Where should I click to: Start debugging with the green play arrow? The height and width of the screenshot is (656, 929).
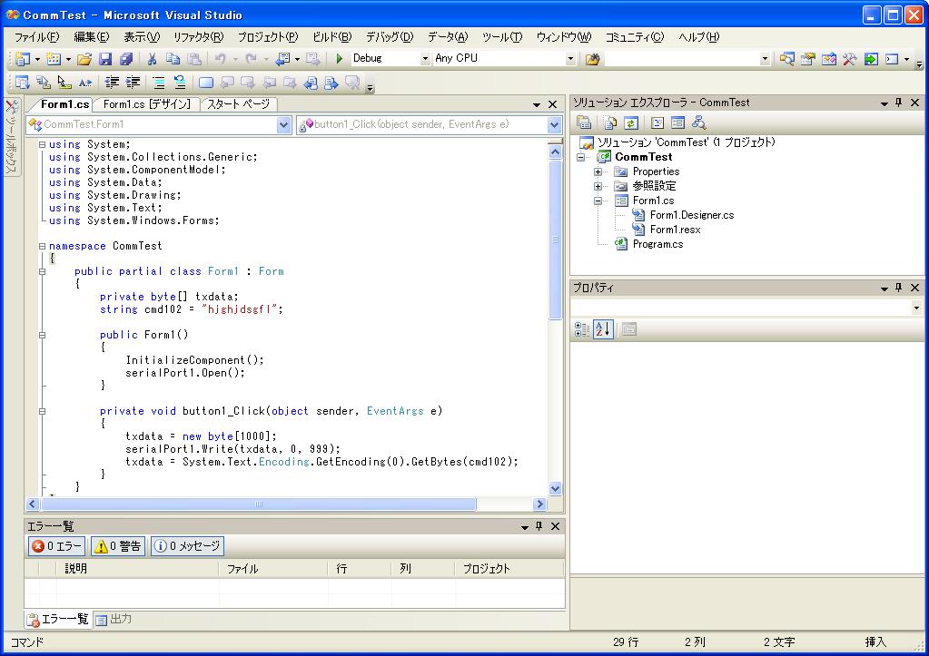point(340,59)
